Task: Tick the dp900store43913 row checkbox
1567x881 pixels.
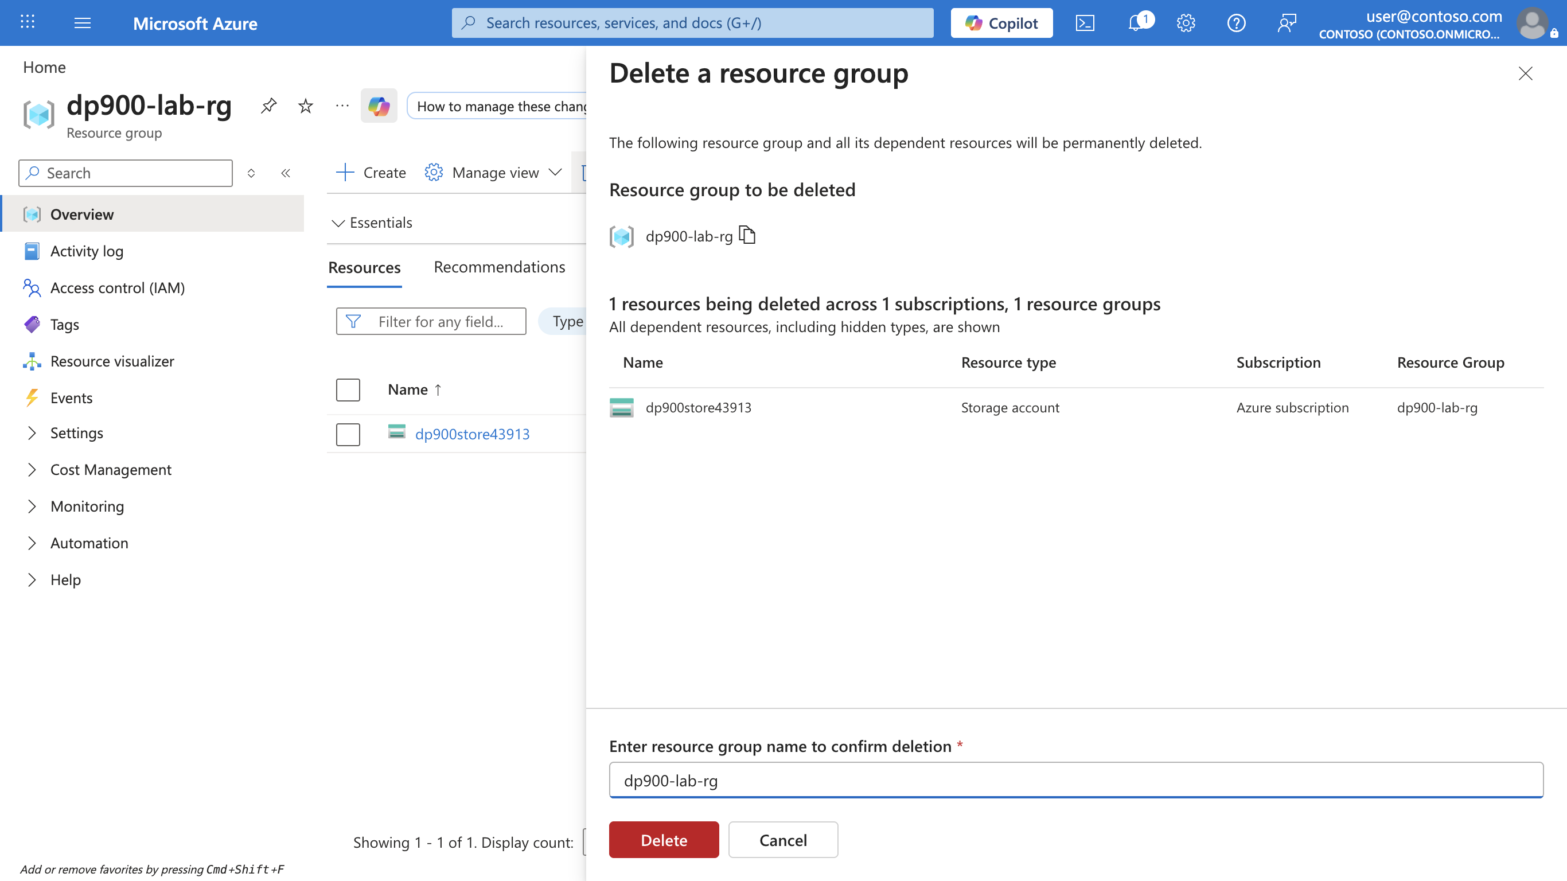Action: (x=348, y=434)
